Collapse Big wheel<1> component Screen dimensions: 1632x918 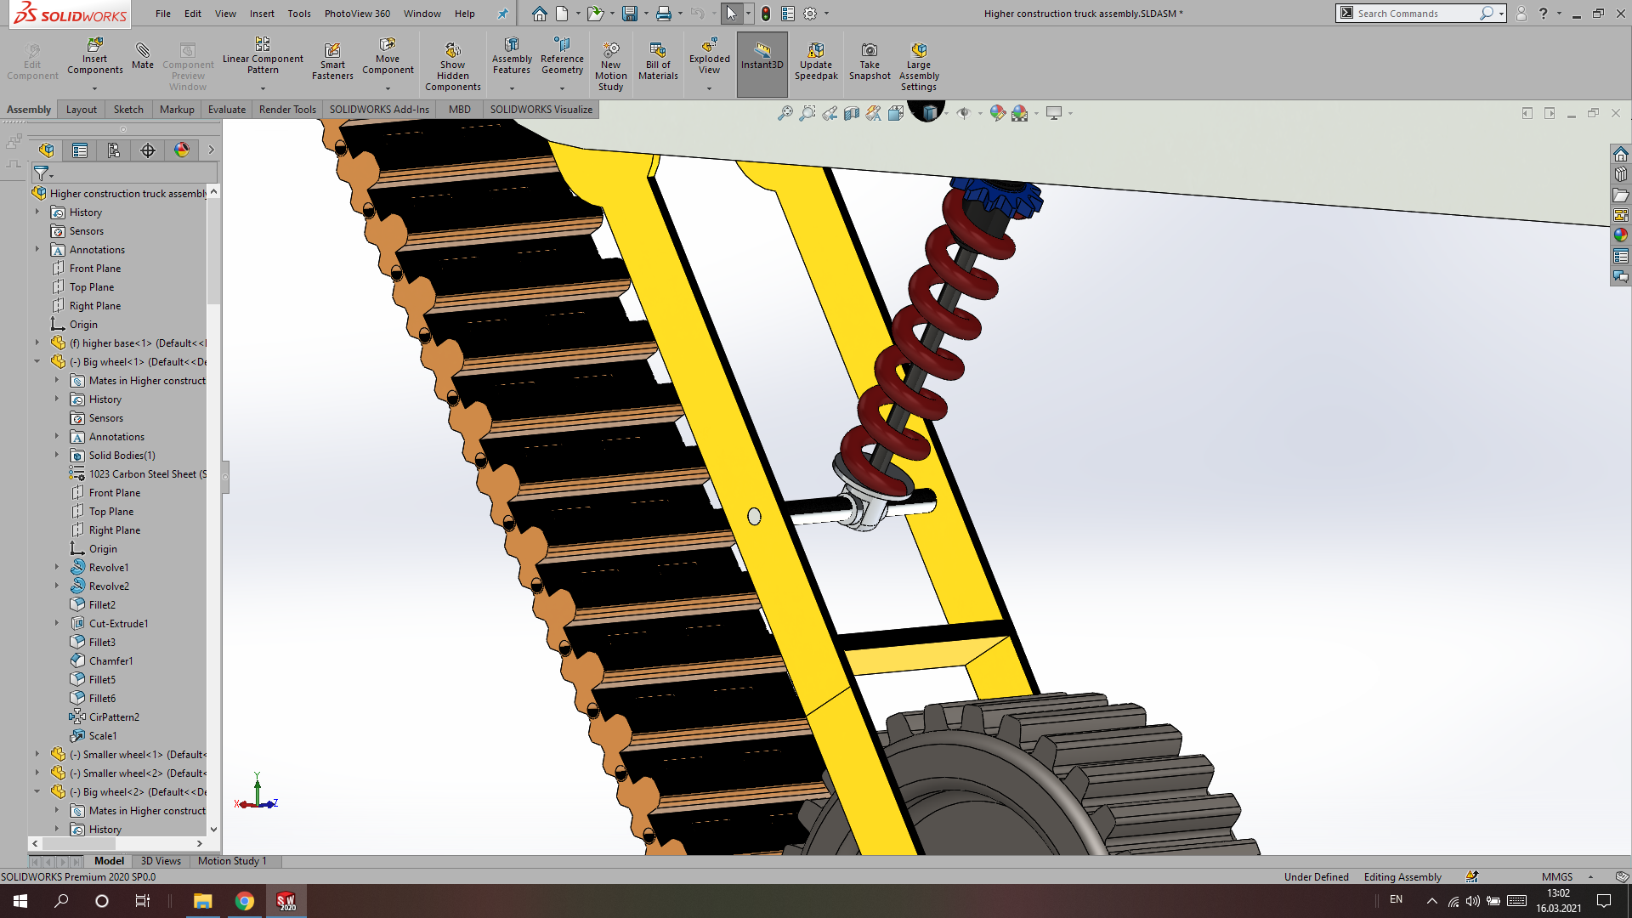click(x=37, y=361)
